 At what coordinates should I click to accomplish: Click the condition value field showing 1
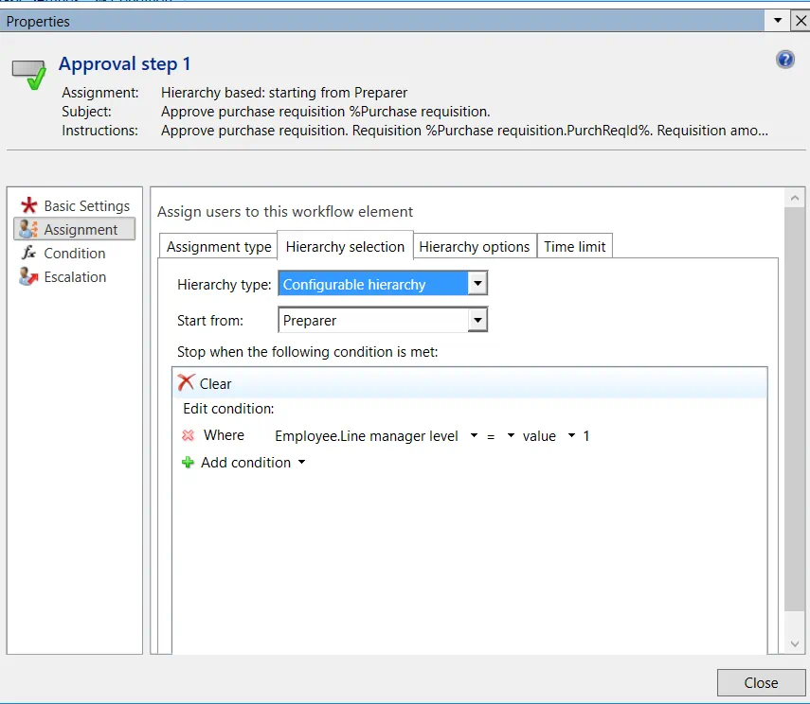pyautogui.click(x=586, y=436)
